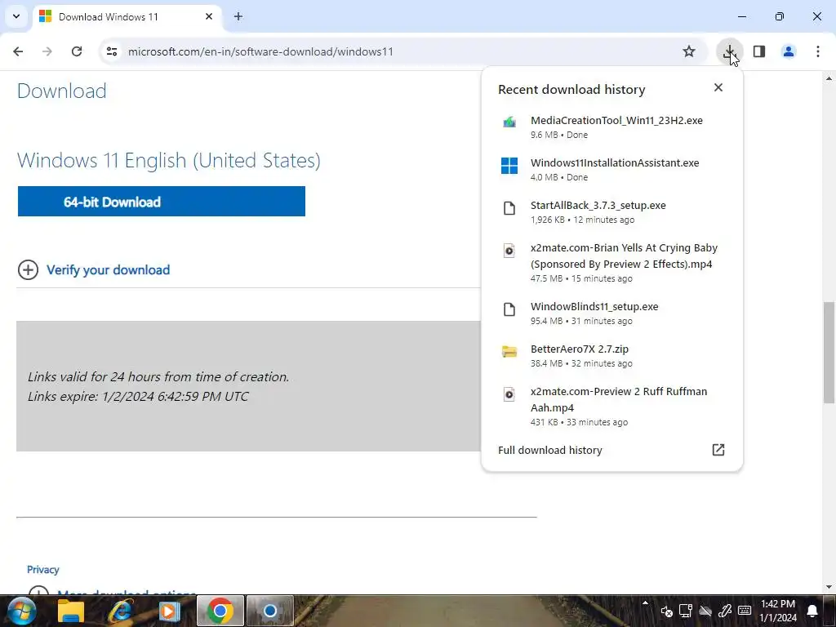836x627 pixels.
Task: Click the page vertical scrollbar thumb
Action: (829, 353)
